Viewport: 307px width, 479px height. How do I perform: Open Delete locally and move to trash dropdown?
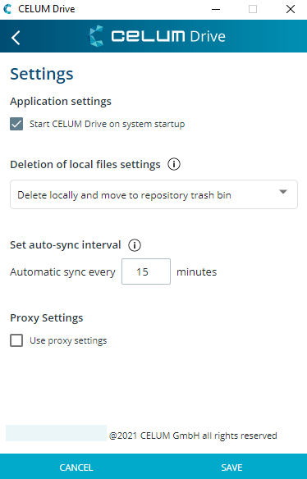coord(153,194)
